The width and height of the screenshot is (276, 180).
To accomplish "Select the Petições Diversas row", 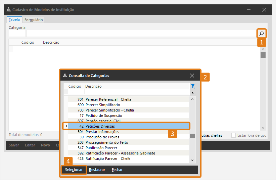I will click(128, 126).
